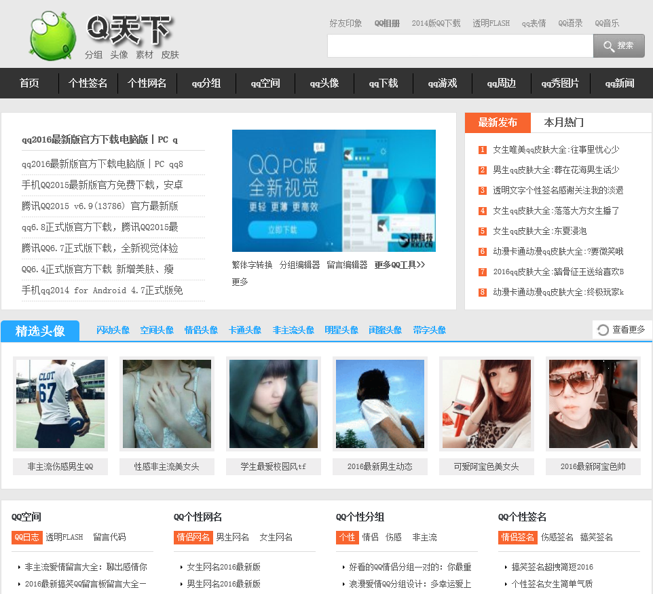Image resolution: width=653 pixels, height=594 pixels.
Task: Select the QQ日志 tag under QQ空间
Action: (27, 538)
